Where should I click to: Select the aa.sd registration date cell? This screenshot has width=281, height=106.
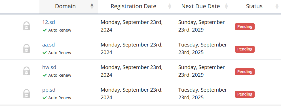[x=132, y=48]
